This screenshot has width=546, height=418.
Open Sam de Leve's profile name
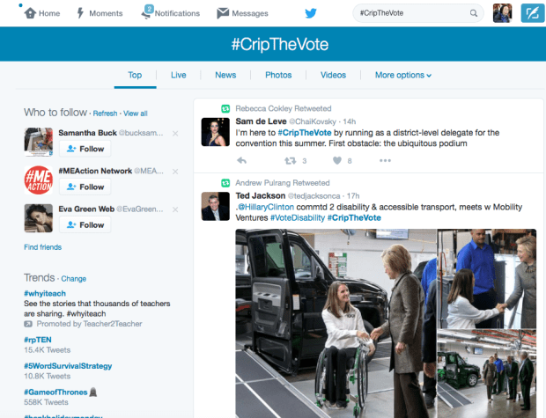click(261, 121)
